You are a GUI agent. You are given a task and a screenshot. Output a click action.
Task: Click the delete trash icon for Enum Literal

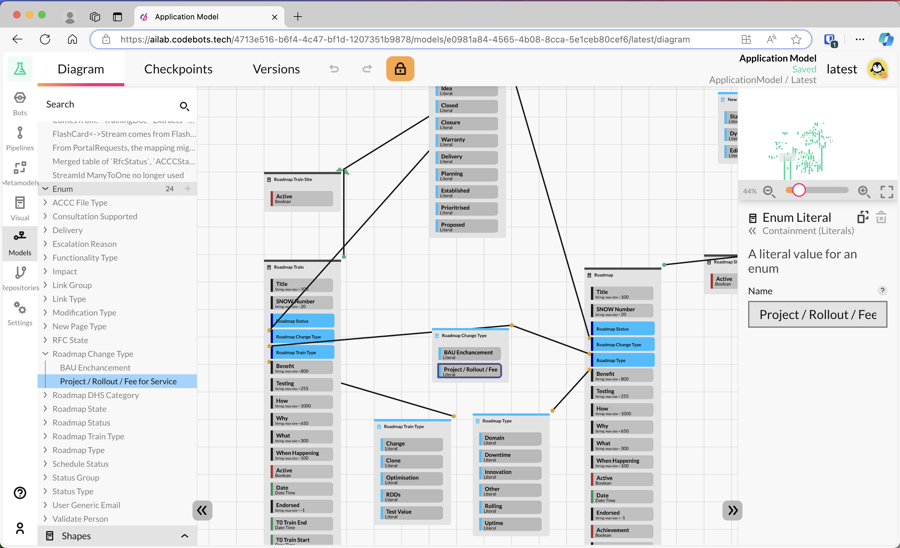coord(881,217)
